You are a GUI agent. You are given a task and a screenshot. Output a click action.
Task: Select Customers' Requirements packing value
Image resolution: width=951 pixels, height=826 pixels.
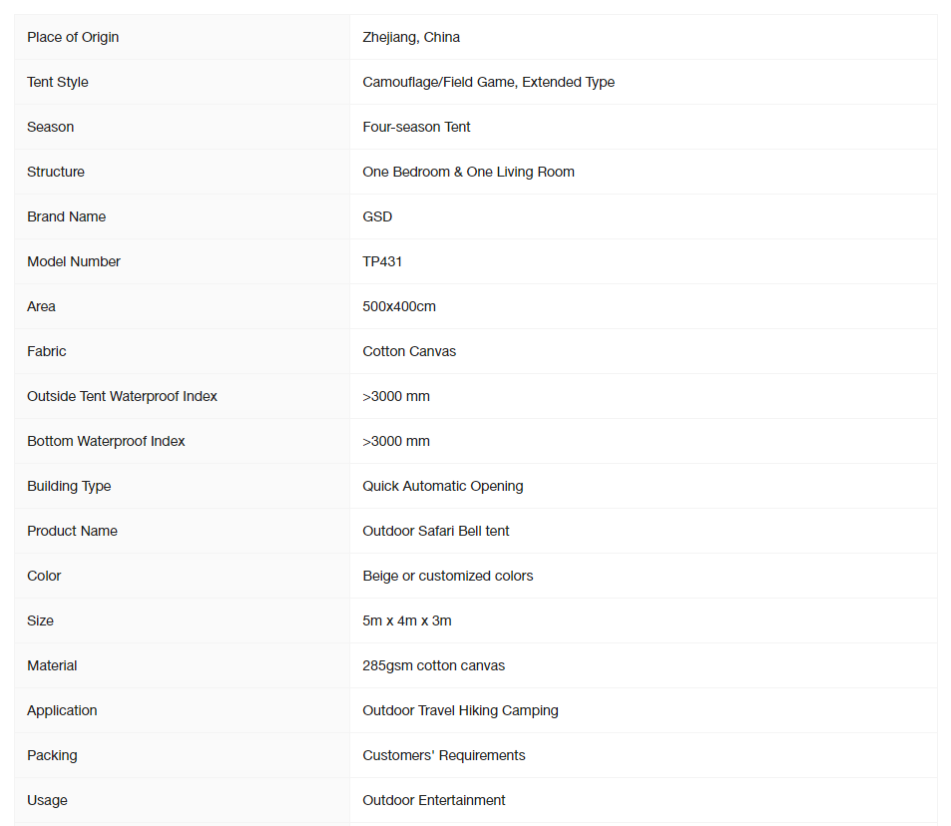pyautogui.click(x=444, y=755)
